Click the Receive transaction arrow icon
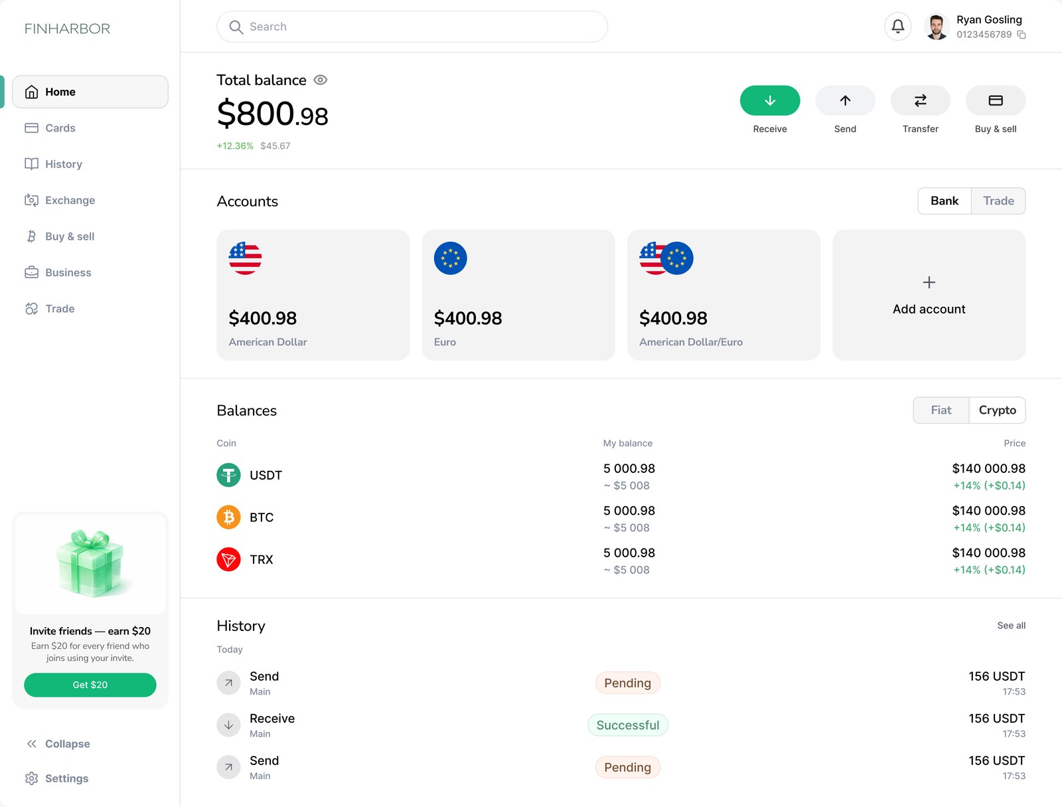Screen dimensions: 1062x807 (228, 725)
